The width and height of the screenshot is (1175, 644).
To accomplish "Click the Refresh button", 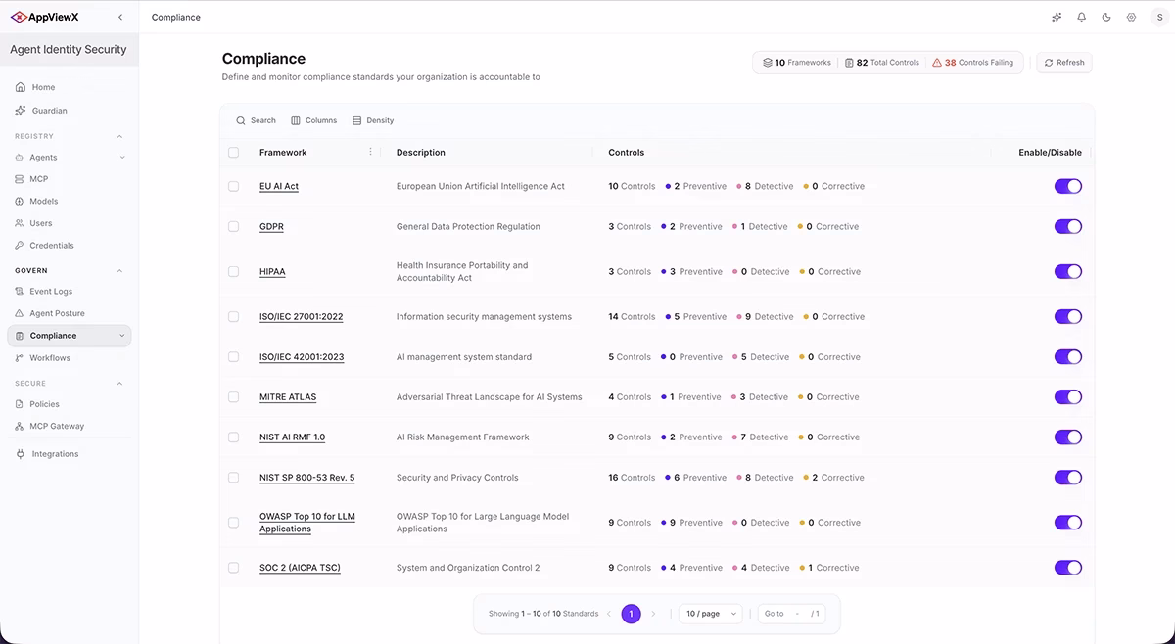I will coord(1064,62).
